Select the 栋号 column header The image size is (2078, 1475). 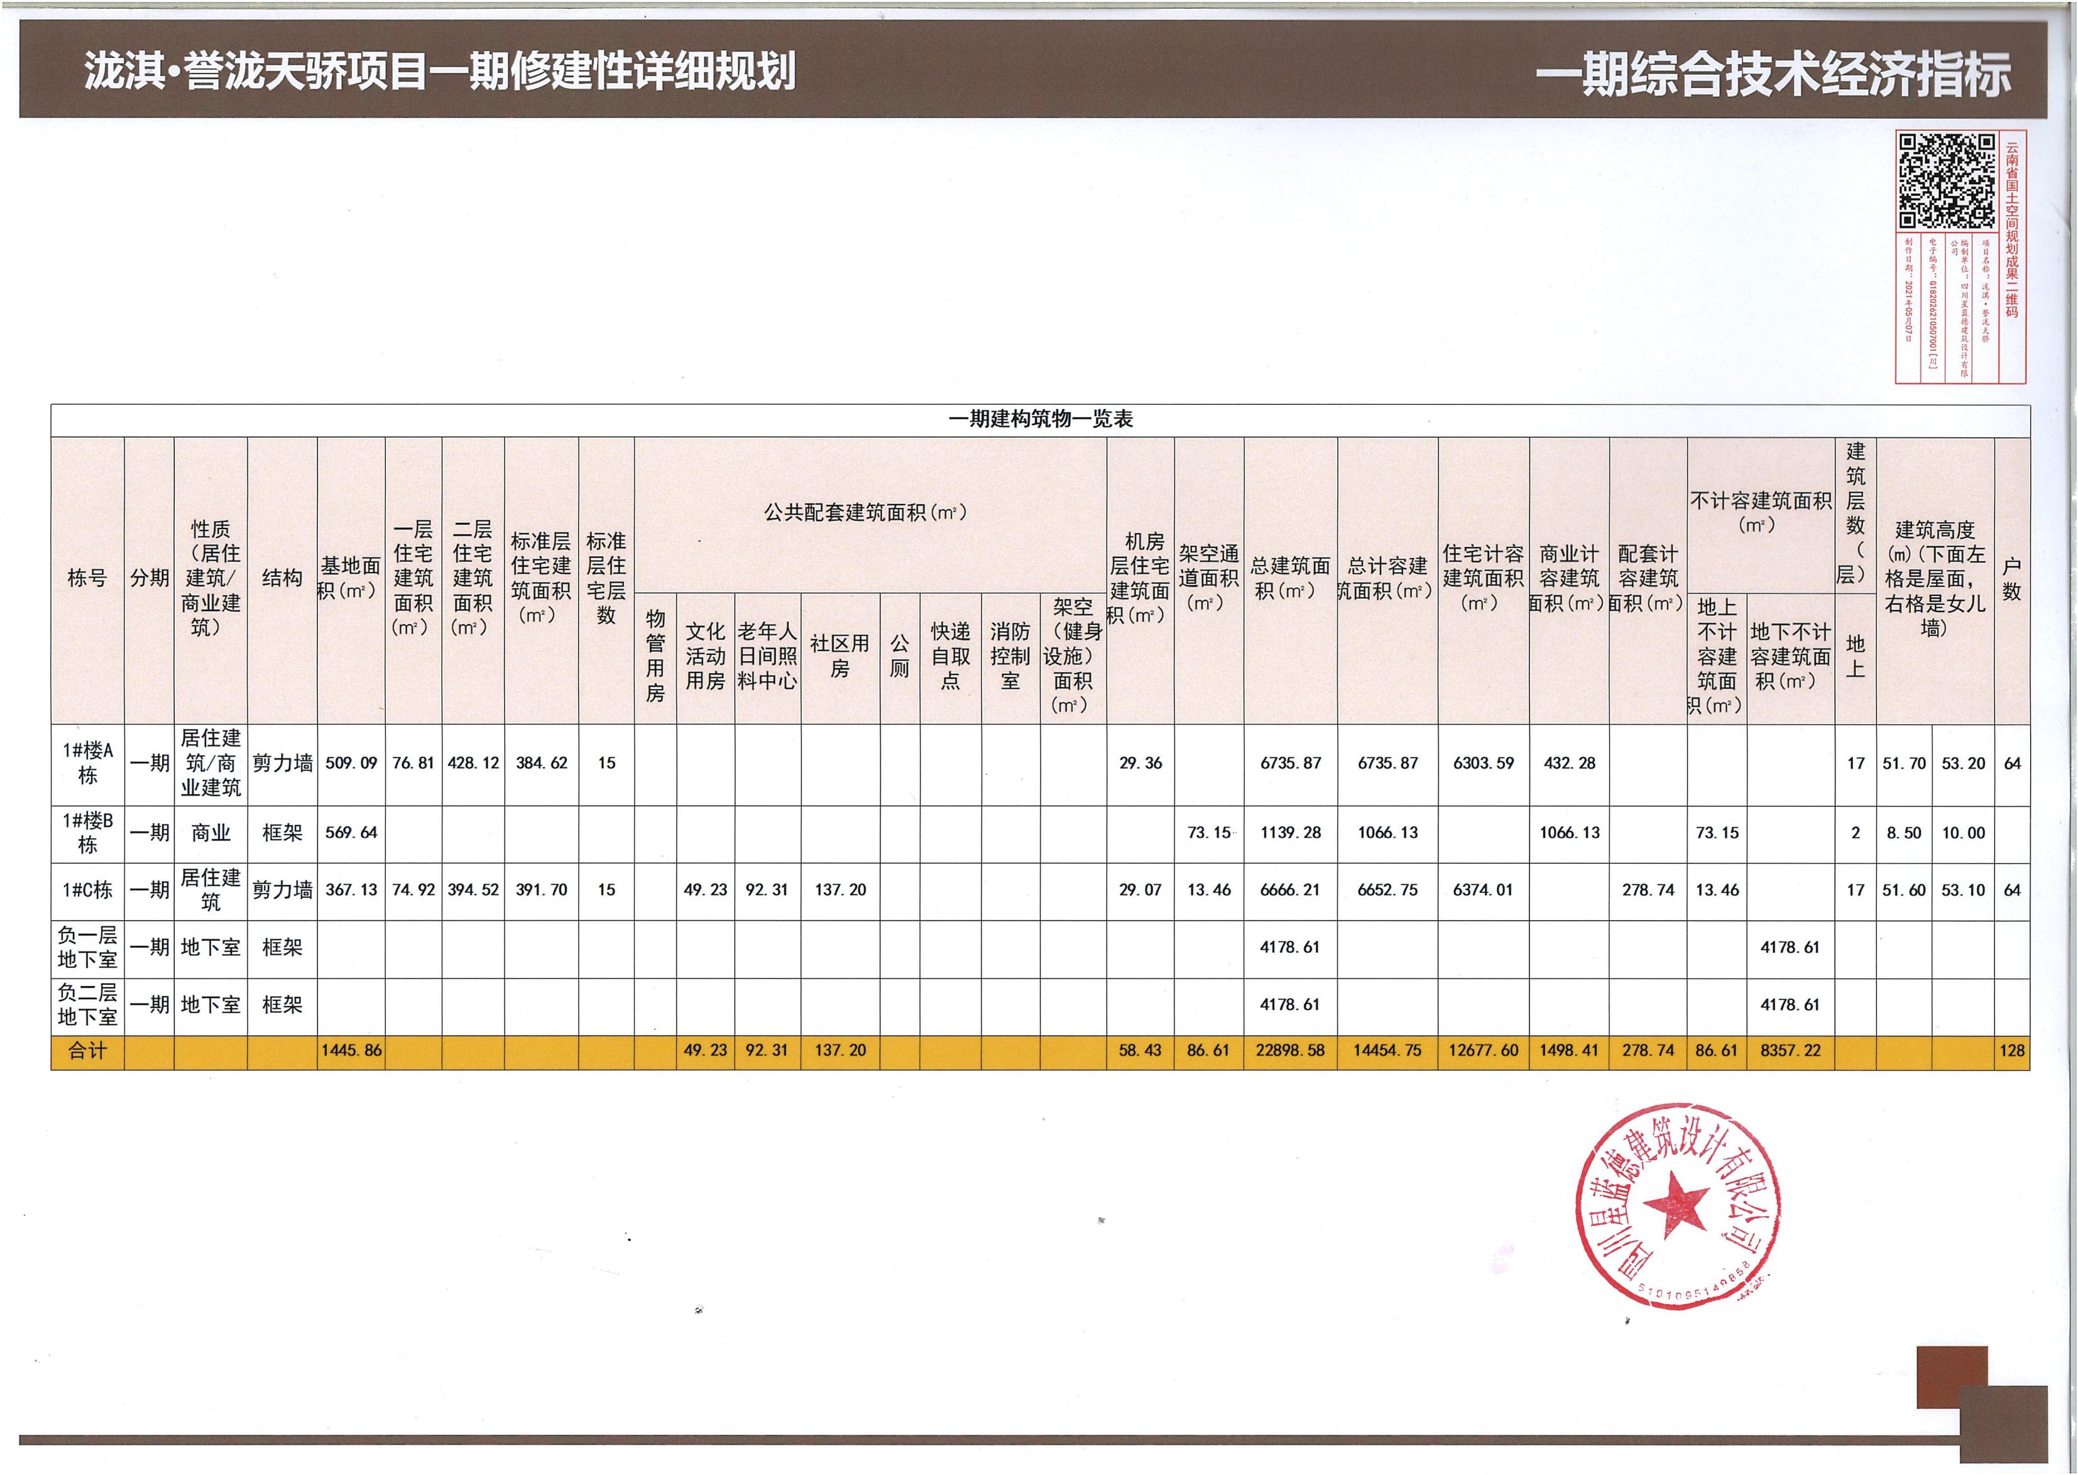87,579
